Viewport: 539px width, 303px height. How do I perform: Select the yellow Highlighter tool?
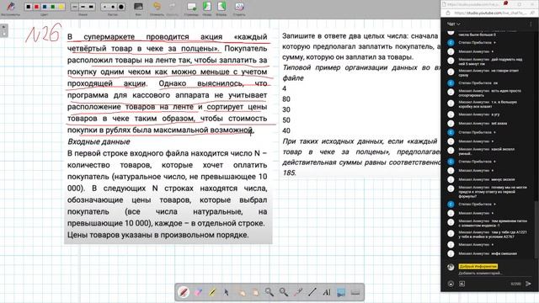pyautogui.click(x=212, y=292)
